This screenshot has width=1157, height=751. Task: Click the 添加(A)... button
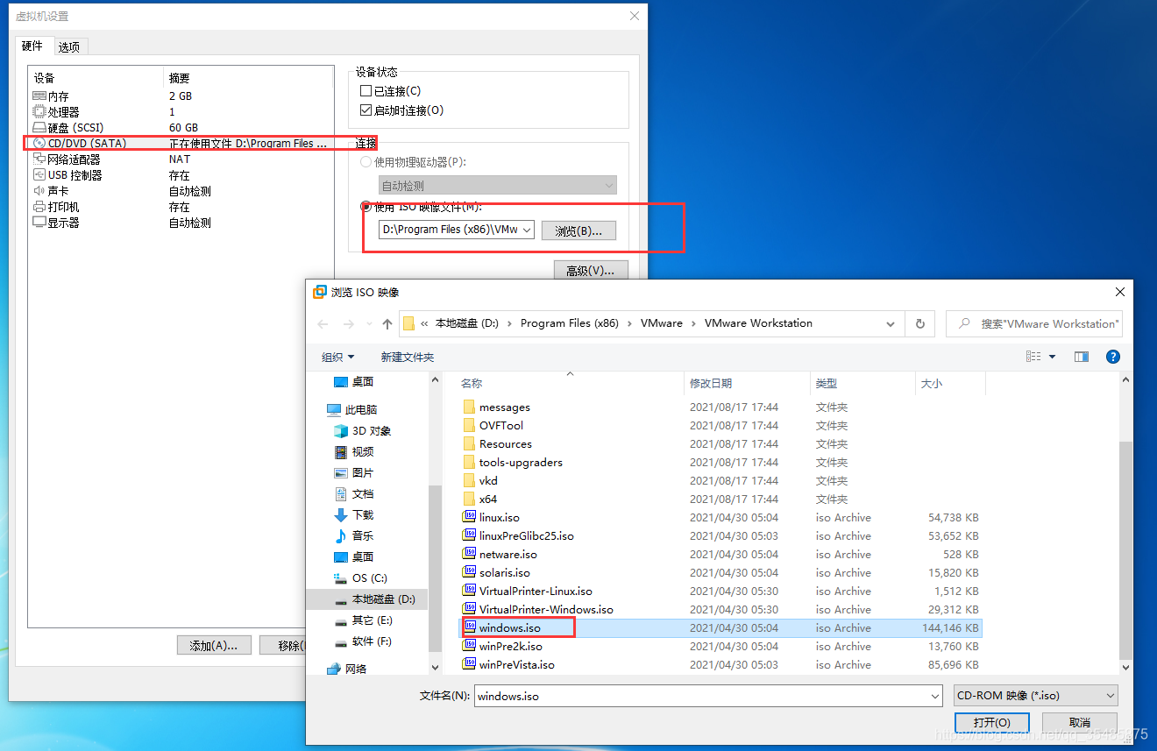click(214, 645)
